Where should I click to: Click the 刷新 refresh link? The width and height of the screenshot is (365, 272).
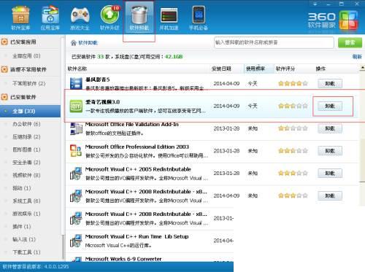(357, 57)
